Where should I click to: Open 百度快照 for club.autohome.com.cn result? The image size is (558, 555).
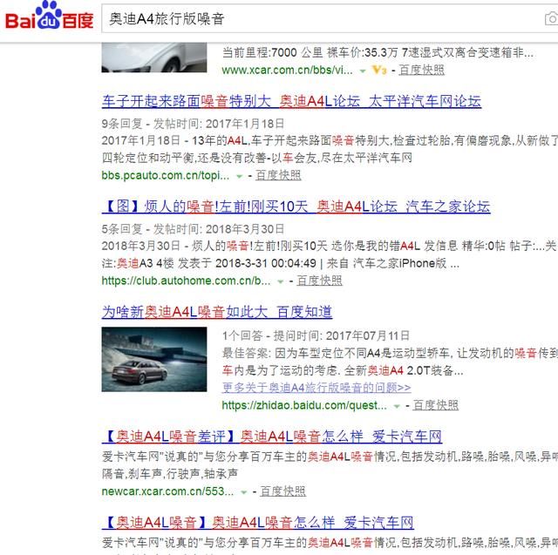319,281
